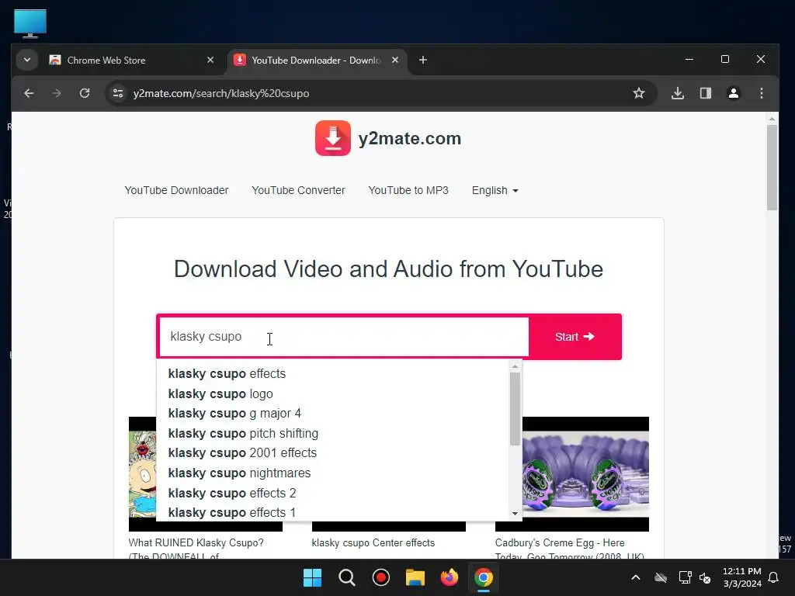Switch to Chrome Web Store tab
This screenshot has width=795, height=596.
130,61
